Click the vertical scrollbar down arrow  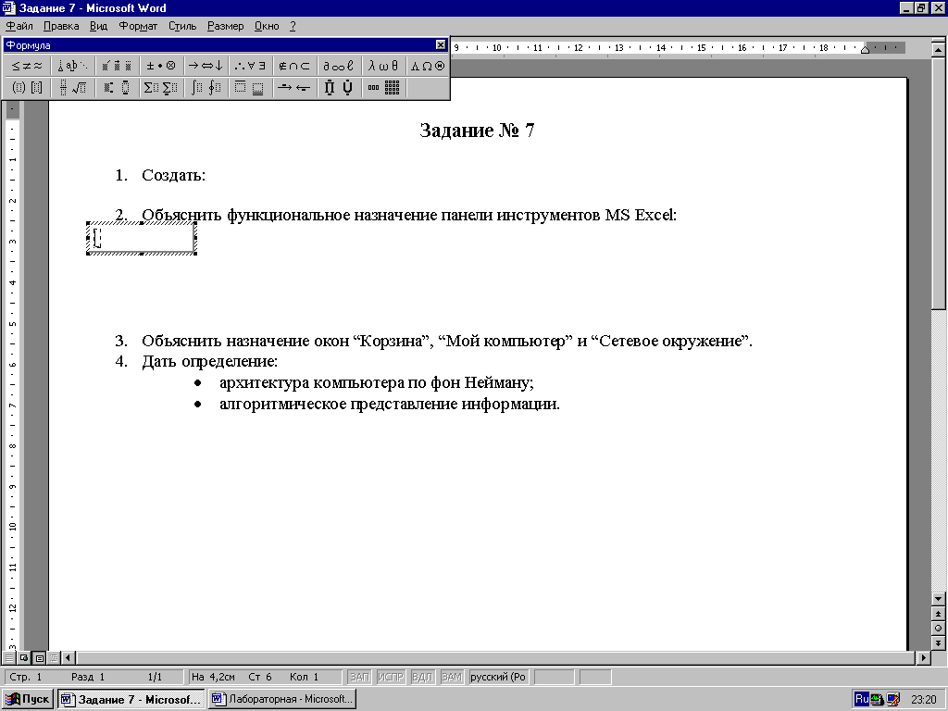point(939,599)
